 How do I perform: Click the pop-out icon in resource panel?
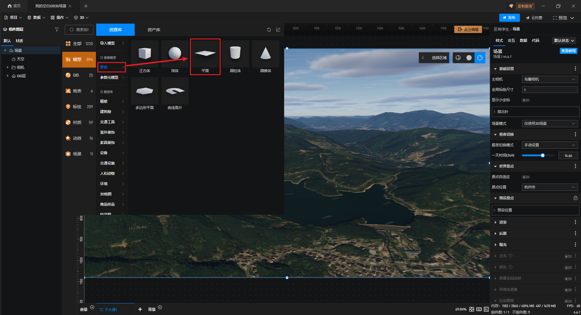click(278, 30)
